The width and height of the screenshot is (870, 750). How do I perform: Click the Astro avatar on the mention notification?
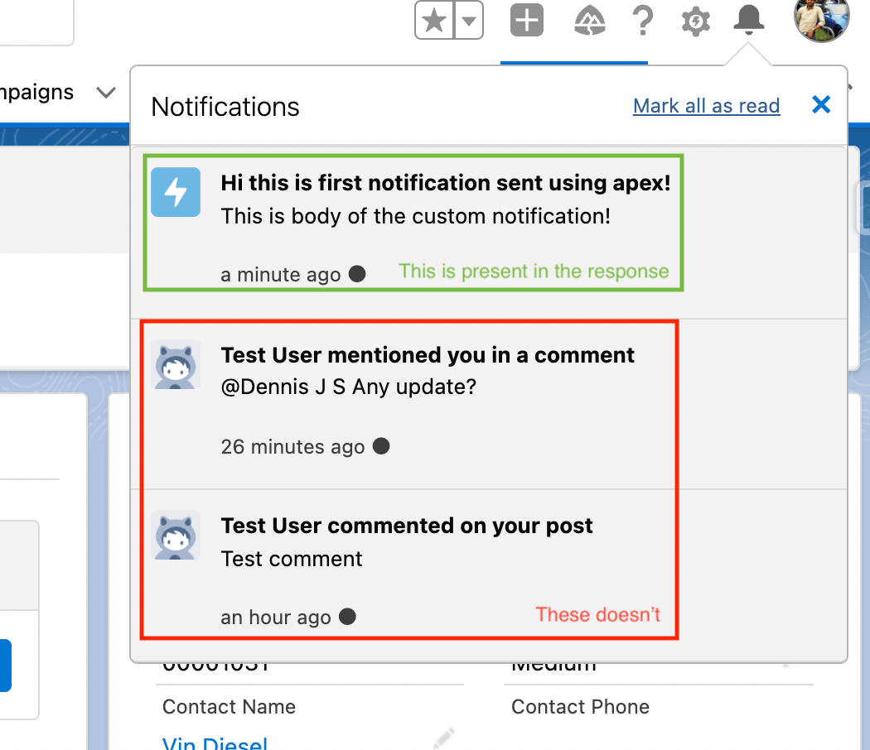pyautogui.click(x=176, y=364)
